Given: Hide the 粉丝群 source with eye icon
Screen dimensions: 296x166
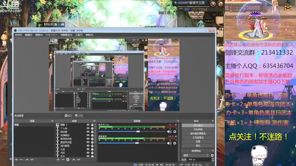Looking at the screenshot, I should tap(88, 132).
